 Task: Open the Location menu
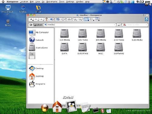point(24,2)
